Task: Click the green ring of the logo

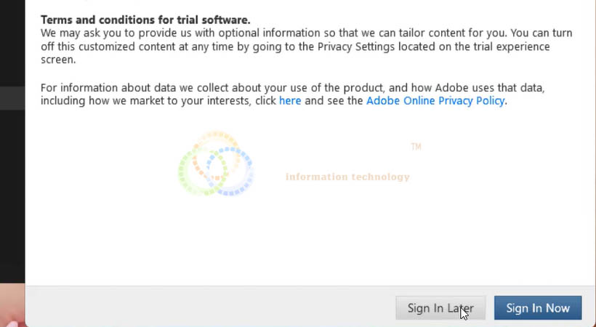Action: [x=201, y=172]
